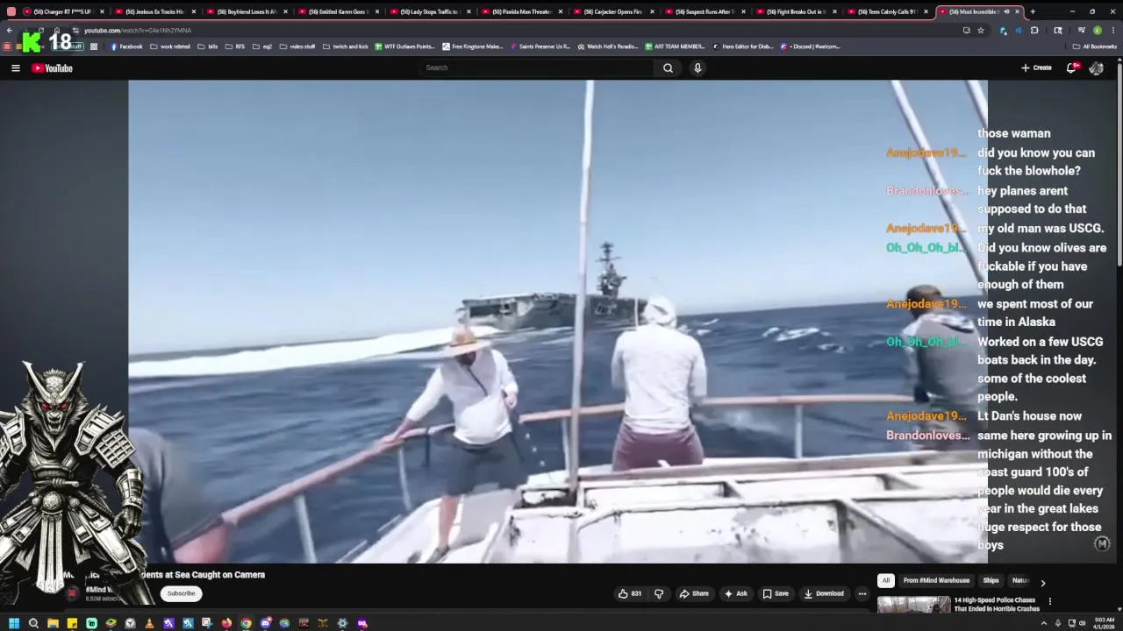Image resolution: width=1123 pixels, height=631 pixels.
Task: Select the From #Mind Warehouse chip
Action: (936, 580)
